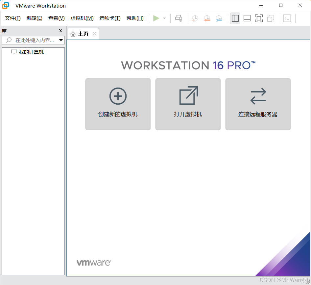This screenshot has height=285, width=311.
Task: Open the 选项卡(T) menu
Action: (x=110, y=18)
